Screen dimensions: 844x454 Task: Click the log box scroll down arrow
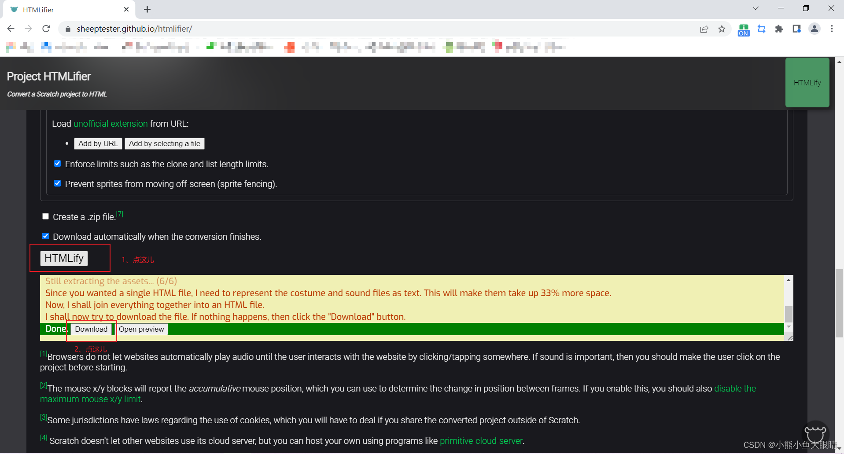coord(789,327)
